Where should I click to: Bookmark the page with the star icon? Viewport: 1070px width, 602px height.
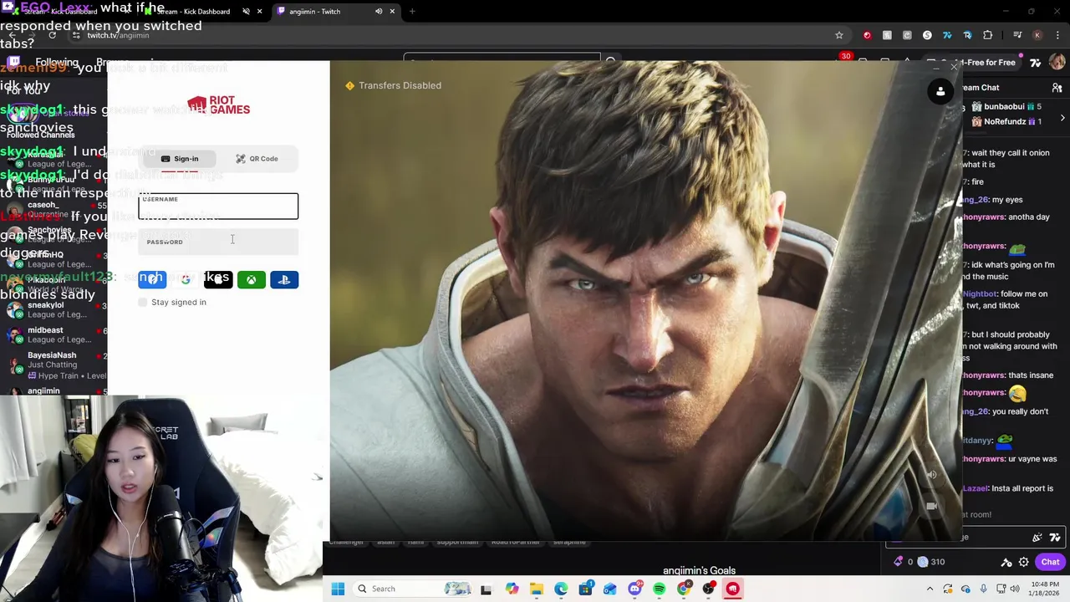[838, 35]
